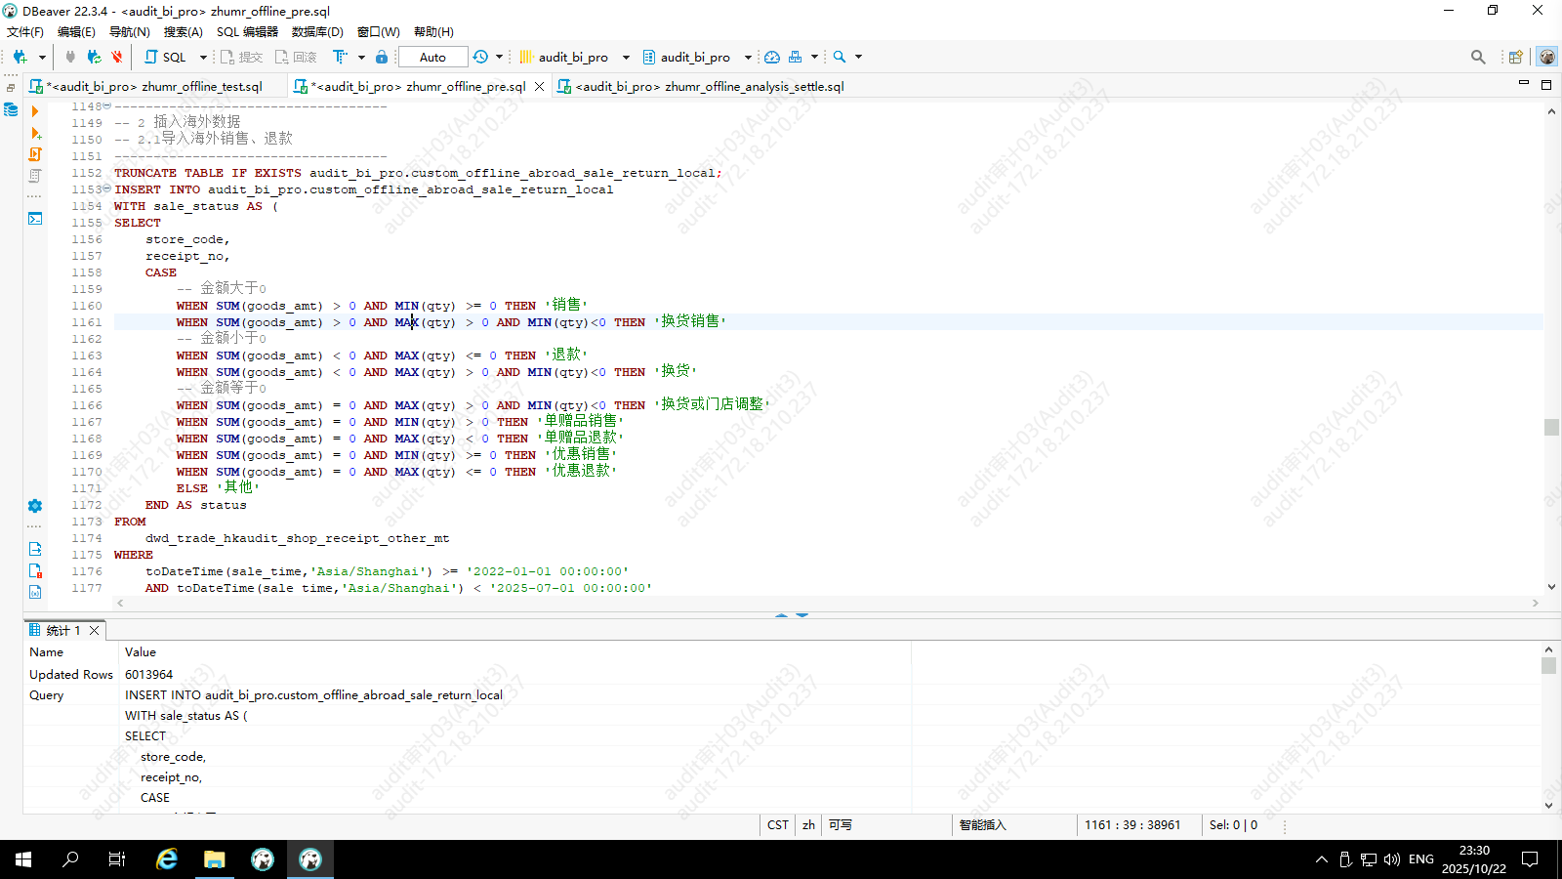Open the SQL console terminal icon
1562x879 pixels.
click(35, 219)
